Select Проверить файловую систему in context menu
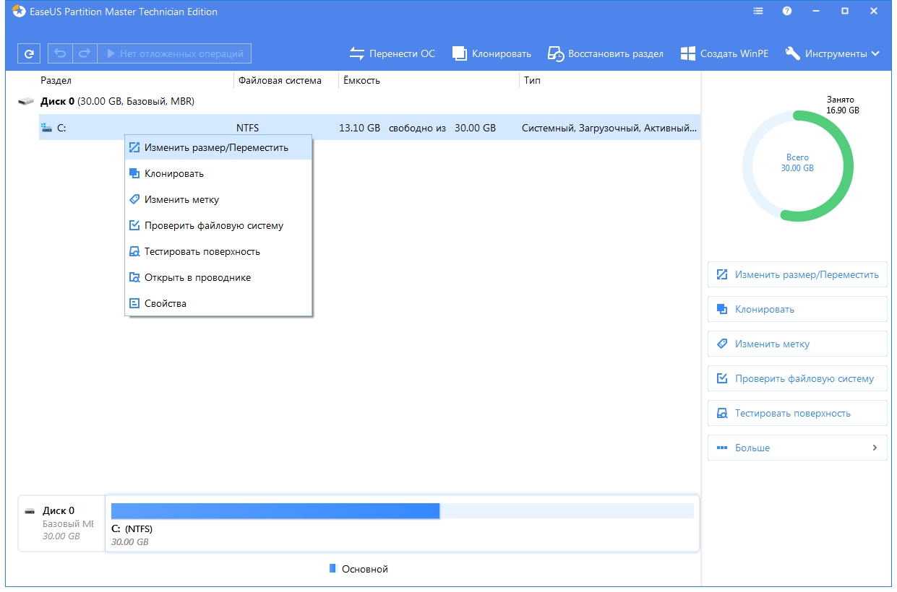Viewport: 897px width, 592px height. (x=213, y=225)
